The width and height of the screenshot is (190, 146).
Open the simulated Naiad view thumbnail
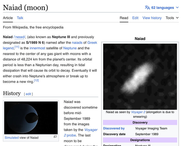point(31,118)
